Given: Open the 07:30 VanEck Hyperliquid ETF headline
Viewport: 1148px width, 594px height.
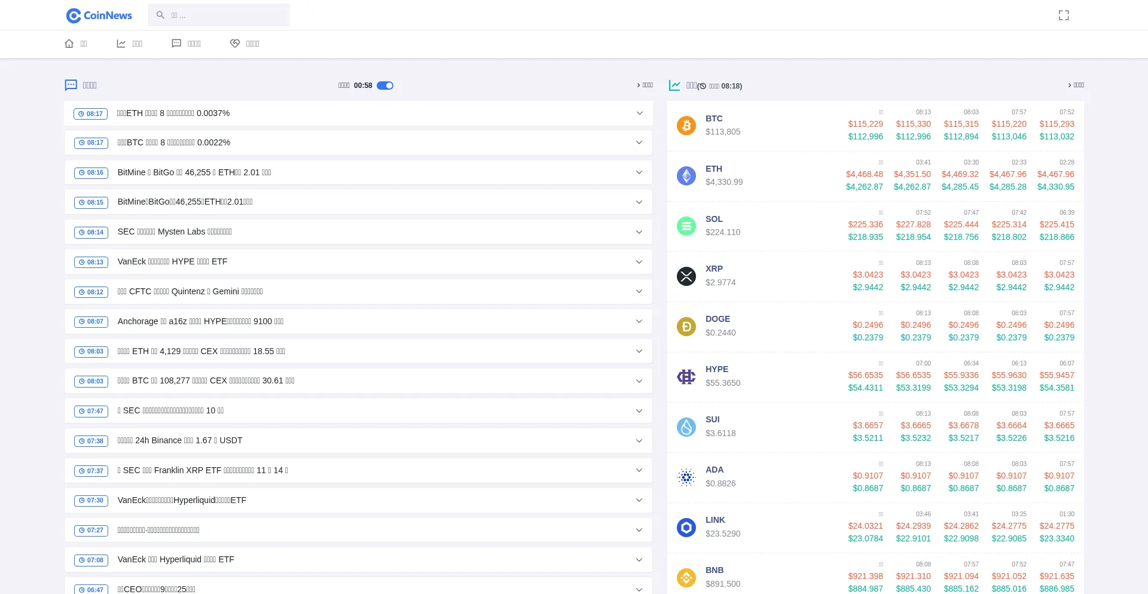Looking at the screenshot, I should coord(182,500).
